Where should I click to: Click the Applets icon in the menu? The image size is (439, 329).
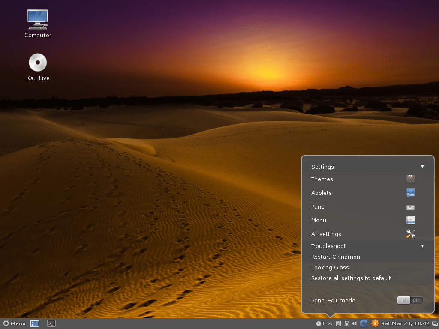410,193
